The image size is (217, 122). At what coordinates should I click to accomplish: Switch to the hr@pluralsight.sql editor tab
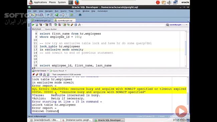[41, 20]
